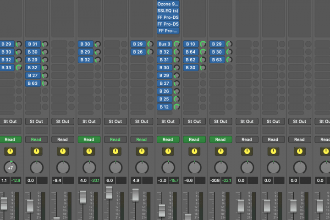Viewport: 330px width, 220px height.
Task: Click yellow channel icon on the -9.4 strip
Action: click(62, 151)
